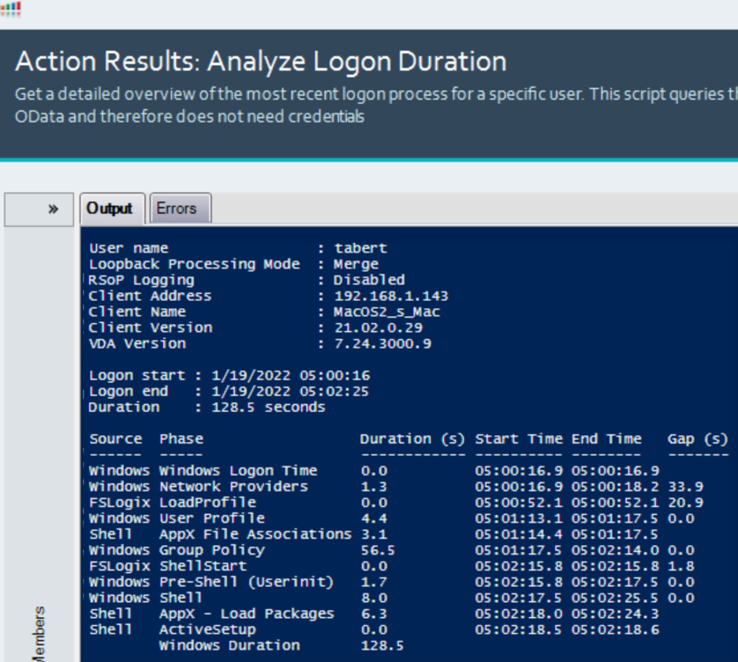Click the Action Results: Analyze Logon Duration title
This screenshot has height=662, width=738.
(x=261, y=61)
